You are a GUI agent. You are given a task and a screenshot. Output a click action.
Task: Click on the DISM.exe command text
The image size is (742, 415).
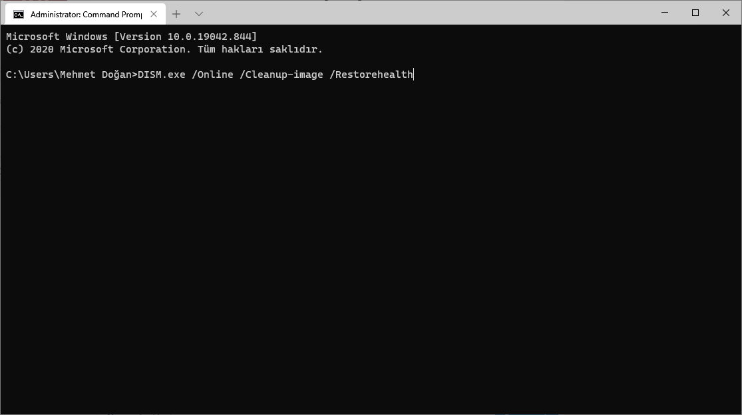[161, 74]
